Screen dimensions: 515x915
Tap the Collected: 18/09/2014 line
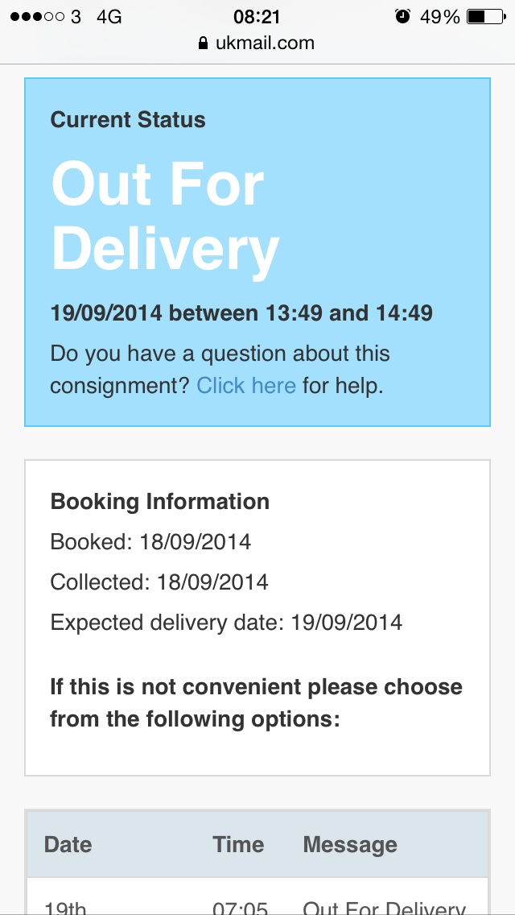point(159,582)
